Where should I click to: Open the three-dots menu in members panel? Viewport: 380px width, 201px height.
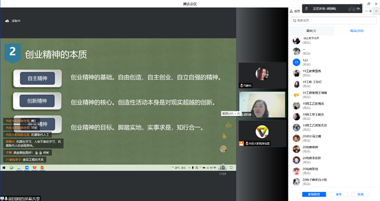tap(366, 11)
